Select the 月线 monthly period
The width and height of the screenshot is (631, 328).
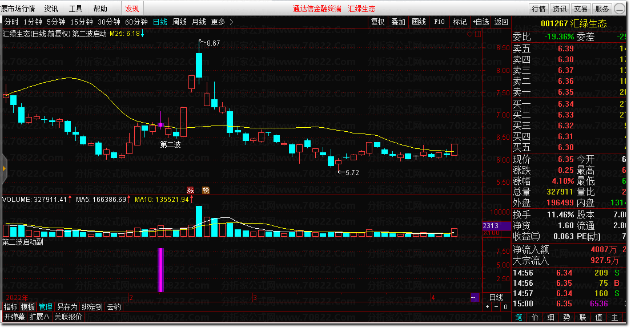point(199,22)
